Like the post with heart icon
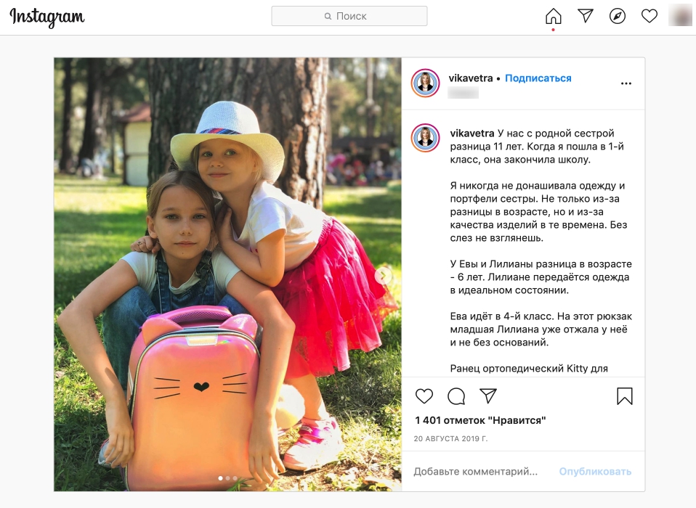This screenshot has height=508, width=696. point(424,396)
